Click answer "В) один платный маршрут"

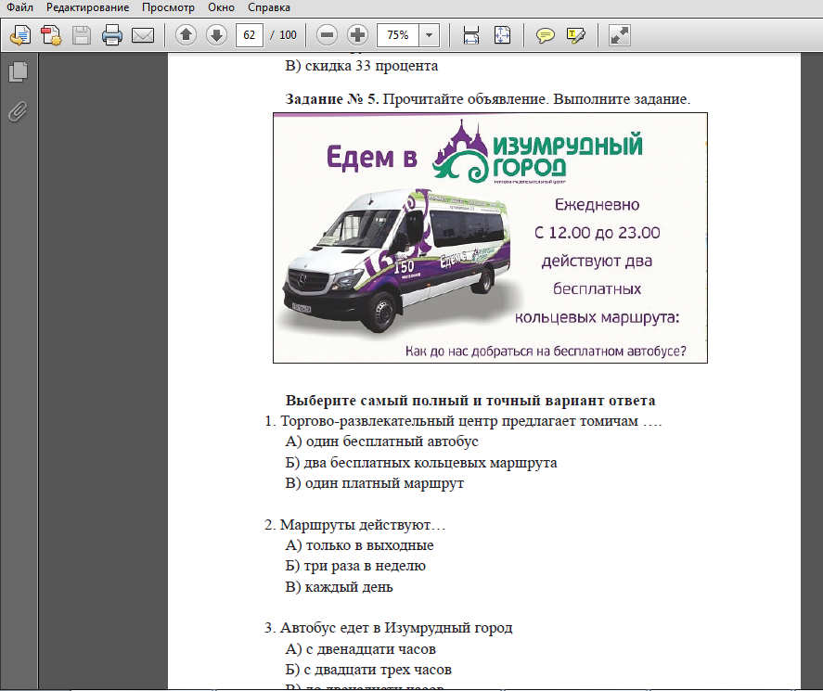pyautogui.click(x=374, y=482)
